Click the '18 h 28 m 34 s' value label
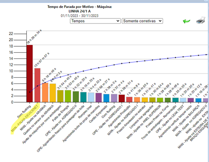The image size is (209, 162). 34,37
